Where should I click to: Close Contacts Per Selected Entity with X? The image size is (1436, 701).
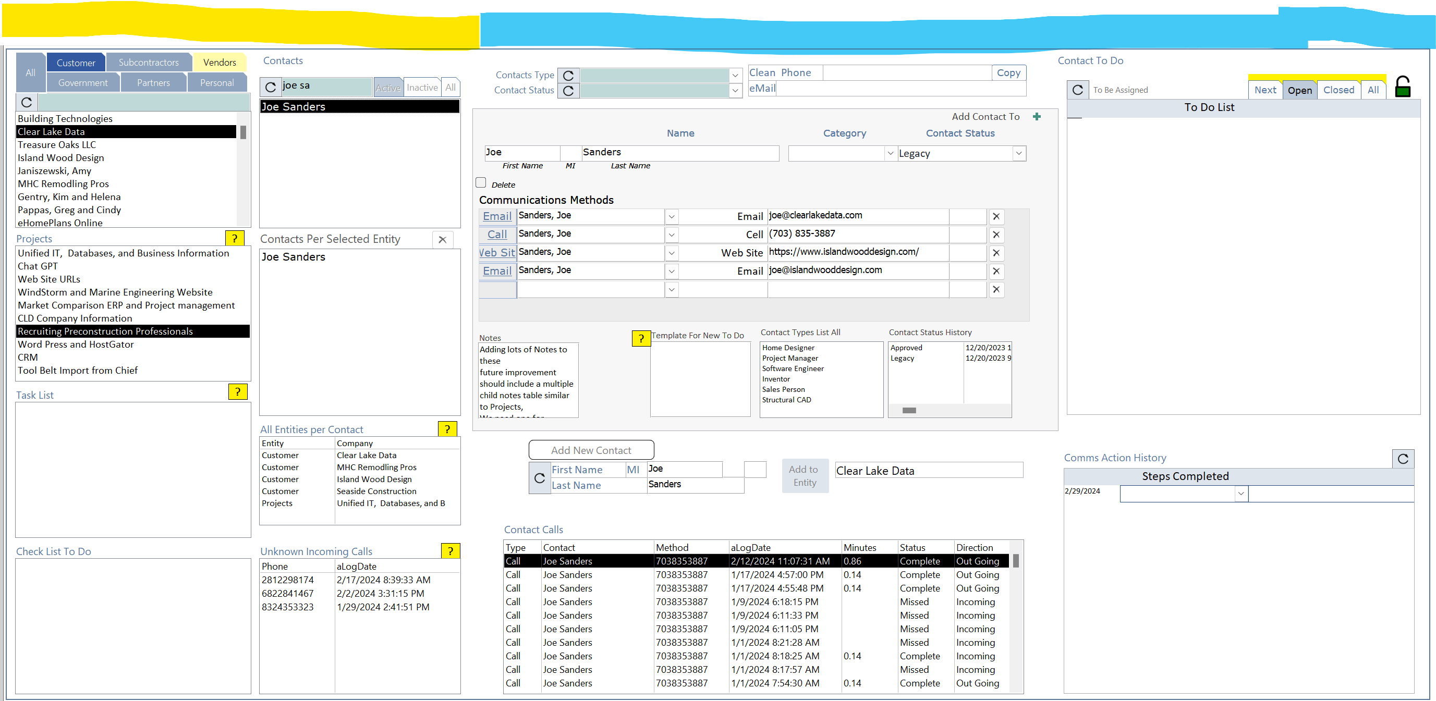[x=442, y=240]
